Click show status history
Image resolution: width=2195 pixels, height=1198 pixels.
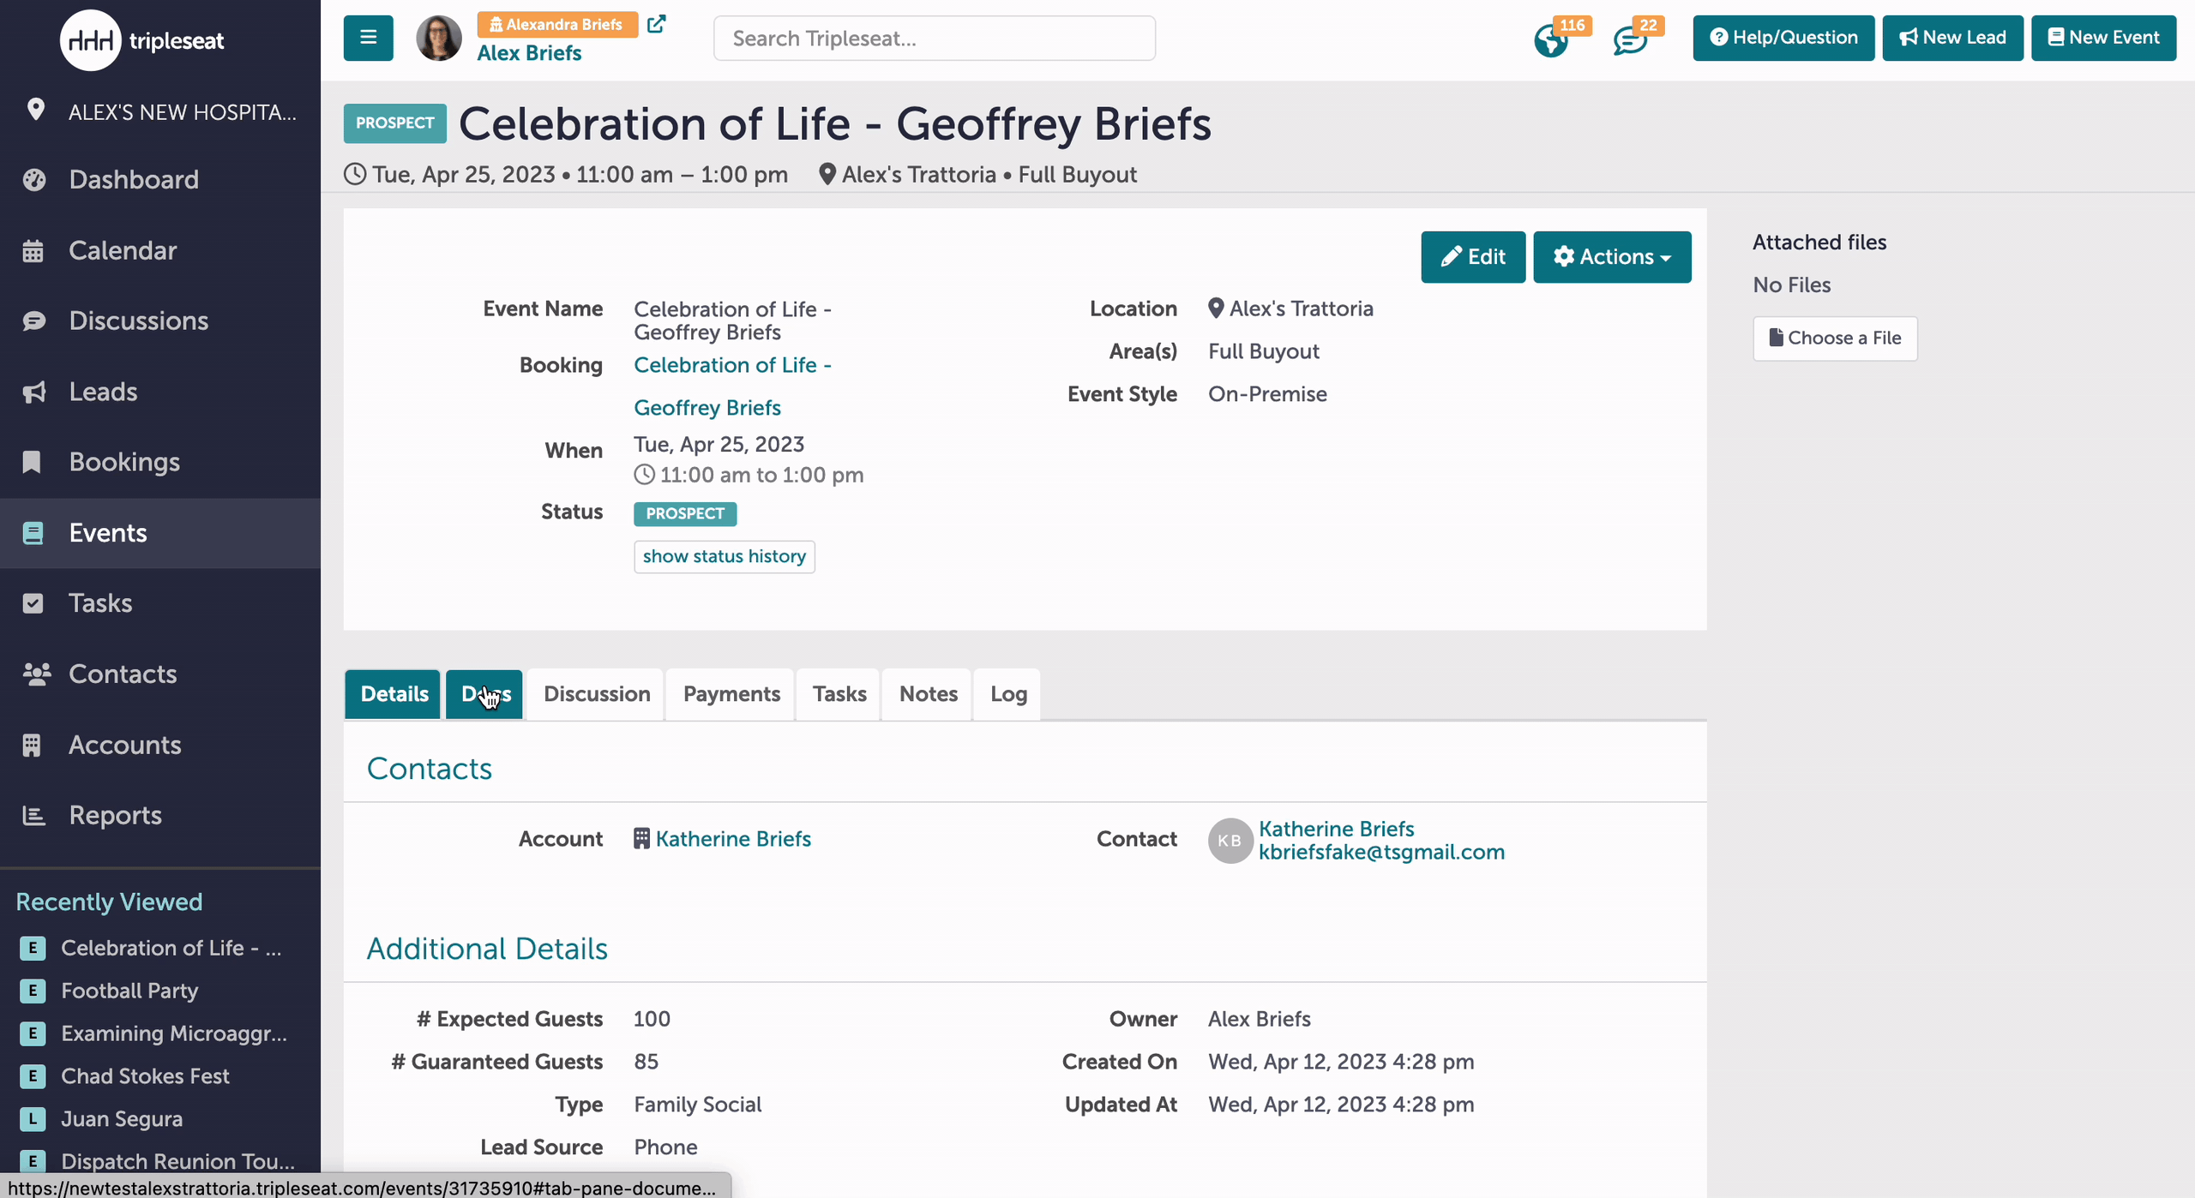click(724, 556)
